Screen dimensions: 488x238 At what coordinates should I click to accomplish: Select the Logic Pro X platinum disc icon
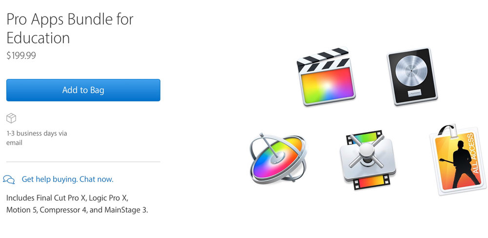tap(412, 76)
